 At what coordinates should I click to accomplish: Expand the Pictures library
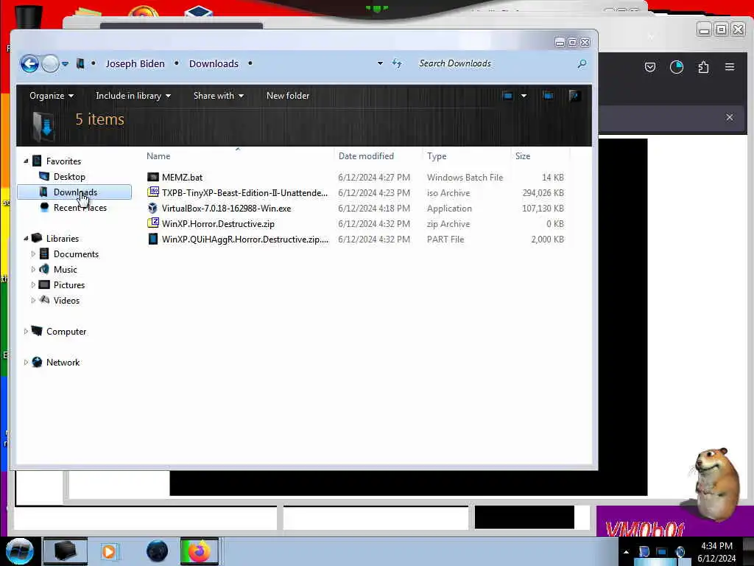pyautogui.click(x=33, y=285)
